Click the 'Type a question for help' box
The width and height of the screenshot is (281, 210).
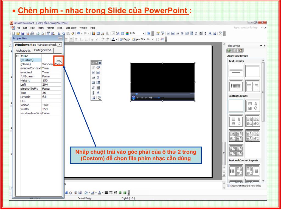tap(246, 28)
